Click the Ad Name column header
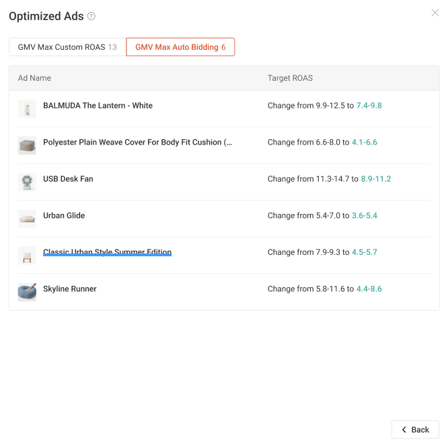This screenshot has width=448, height=444. [x=34, y=78]
